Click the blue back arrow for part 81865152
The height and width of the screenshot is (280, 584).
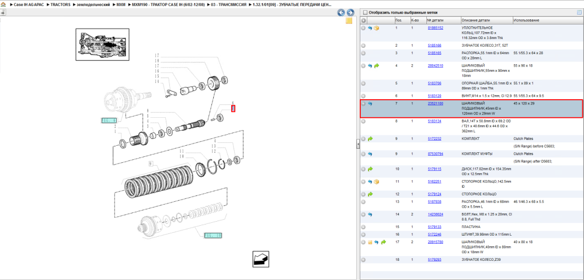point(370,28)
